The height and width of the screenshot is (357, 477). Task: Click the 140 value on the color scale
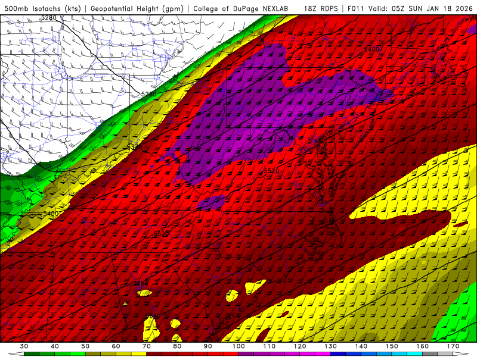(361, 346)
